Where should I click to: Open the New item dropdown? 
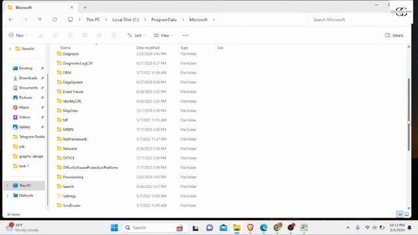18,35
